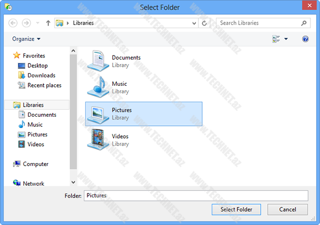
Task: Open help with the question mark icon
Action: tap(305, 39)
